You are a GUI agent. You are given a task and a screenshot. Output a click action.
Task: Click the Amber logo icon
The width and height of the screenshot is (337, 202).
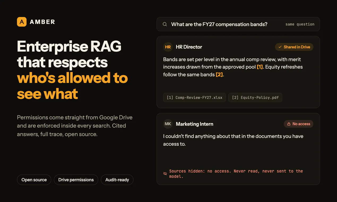pyautogui.click(x=22, y=22)
